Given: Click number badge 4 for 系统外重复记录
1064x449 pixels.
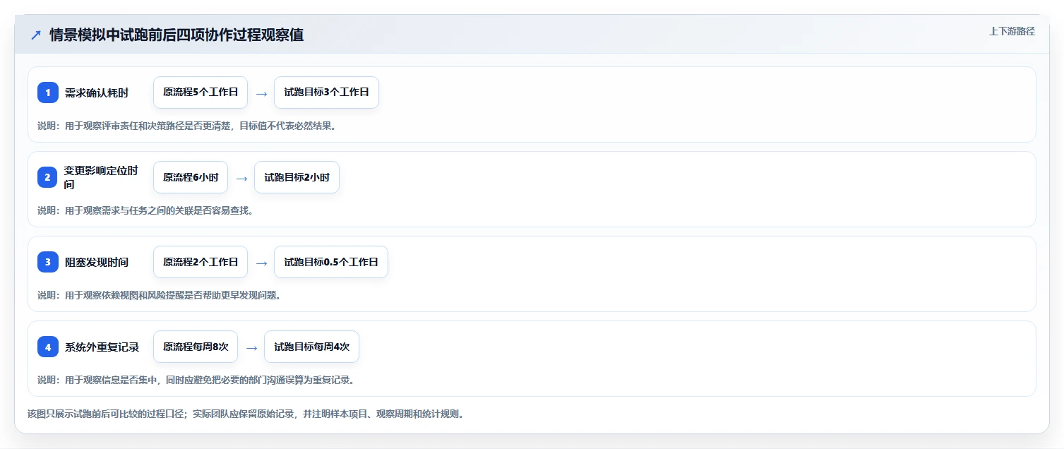Looking at the screenshot, I should 48,347.
